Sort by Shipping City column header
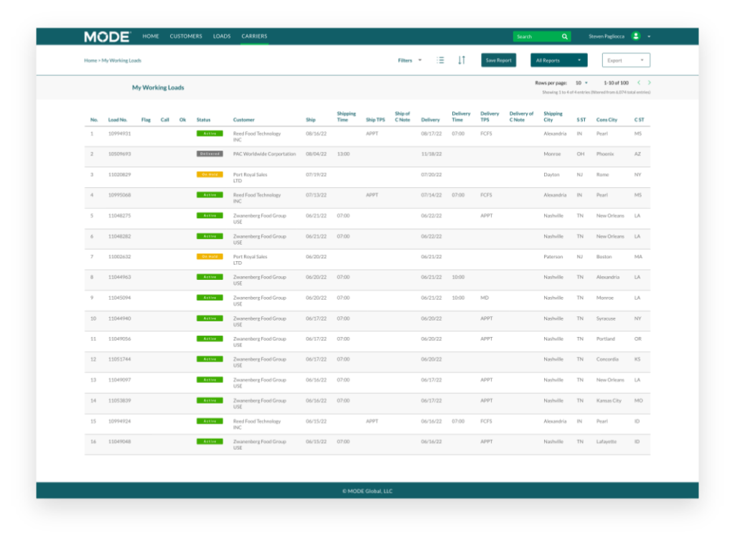 pos(553,117)
